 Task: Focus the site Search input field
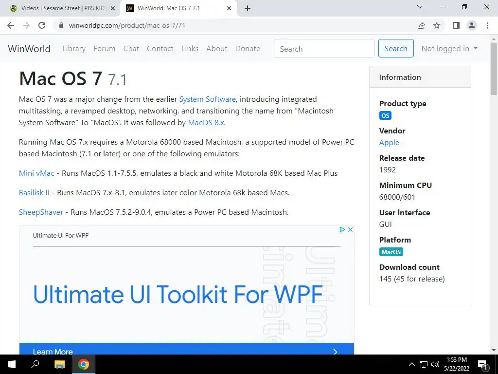coord(324,48)
